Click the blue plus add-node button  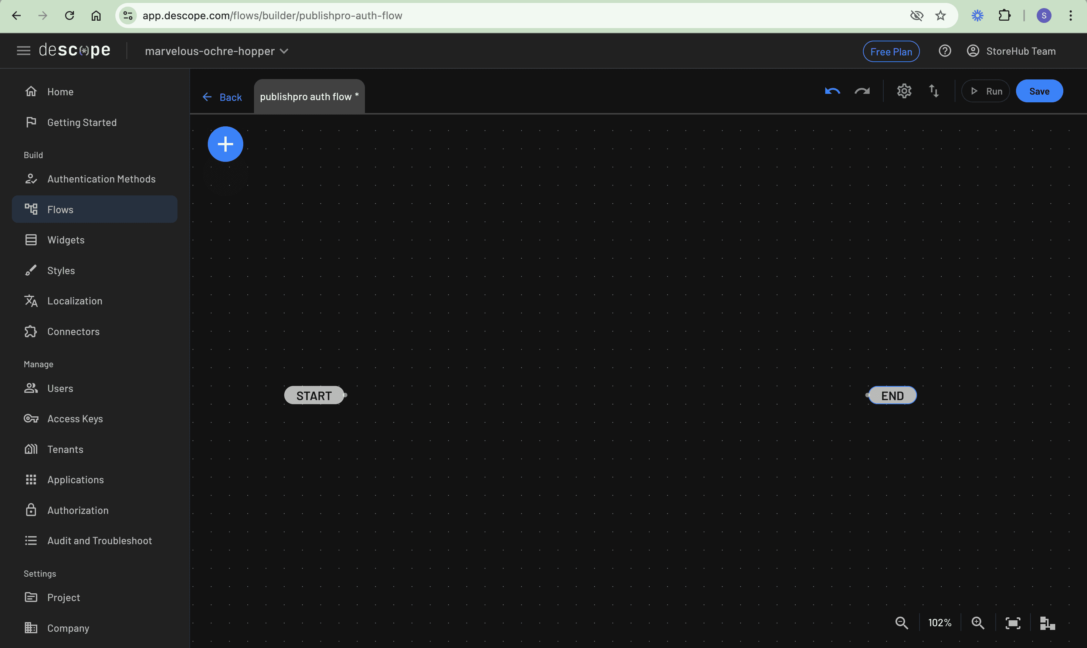225,144
